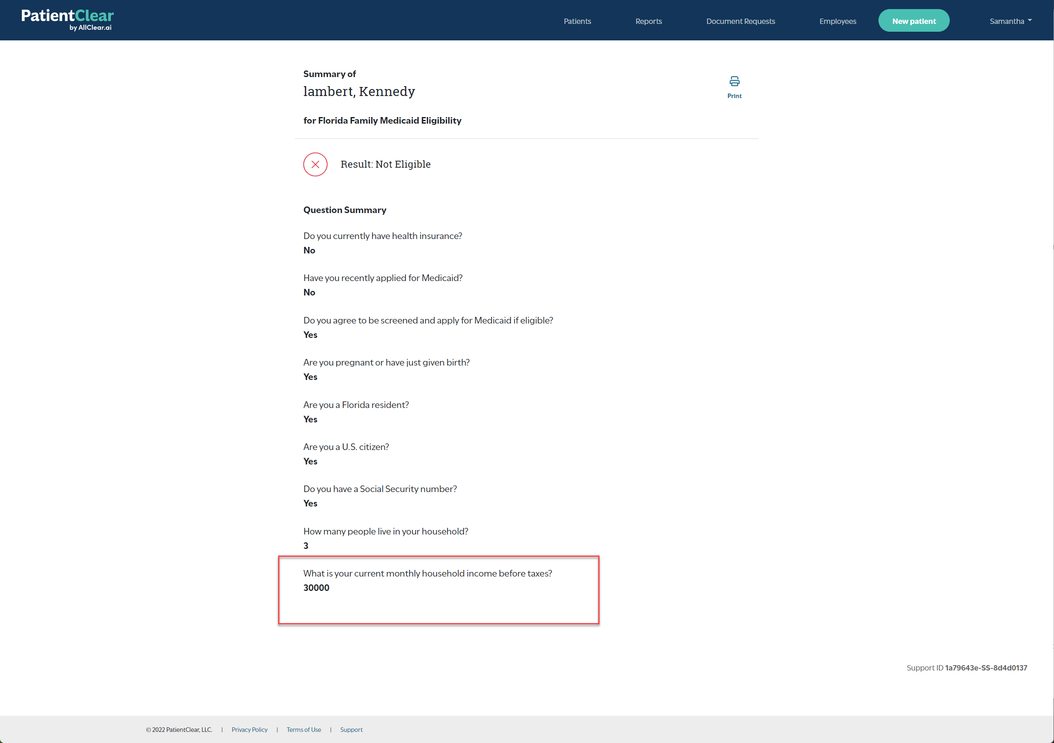Click the printer icon

coord(734,81)
